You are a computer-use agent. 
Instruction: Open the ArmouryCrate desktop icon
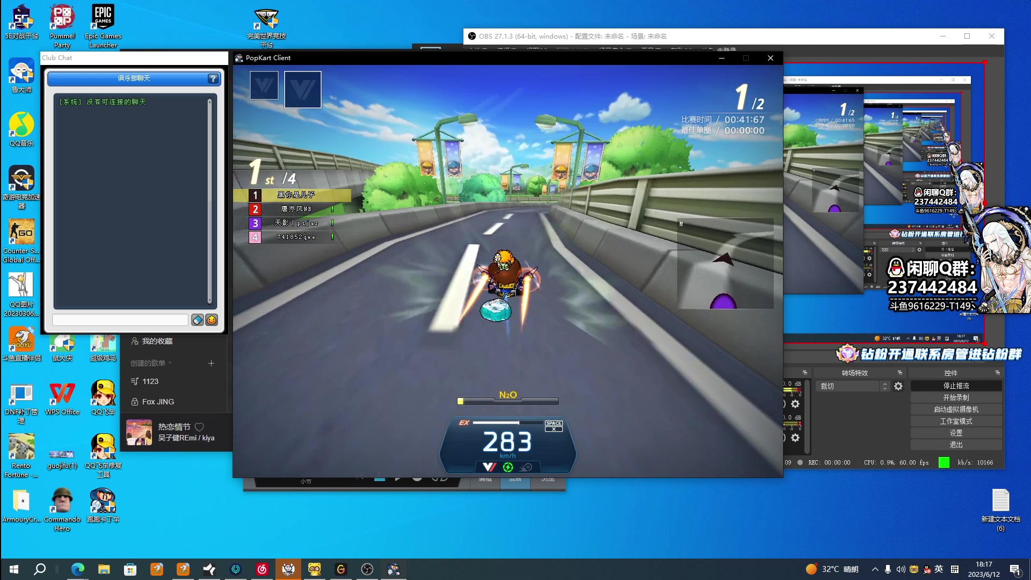(21, 505)
